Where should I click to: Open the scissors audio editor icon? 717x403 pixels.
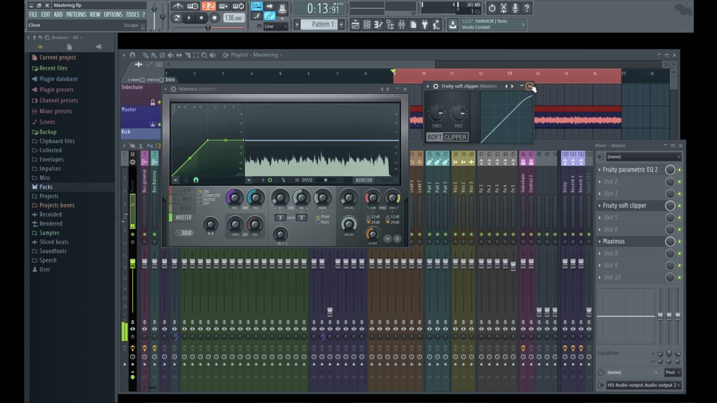click(503, 8)
